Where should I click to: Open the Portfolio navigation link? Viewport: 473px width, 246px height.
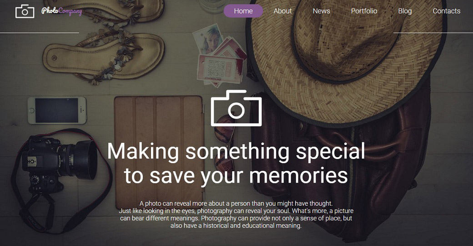pos(364,11)
